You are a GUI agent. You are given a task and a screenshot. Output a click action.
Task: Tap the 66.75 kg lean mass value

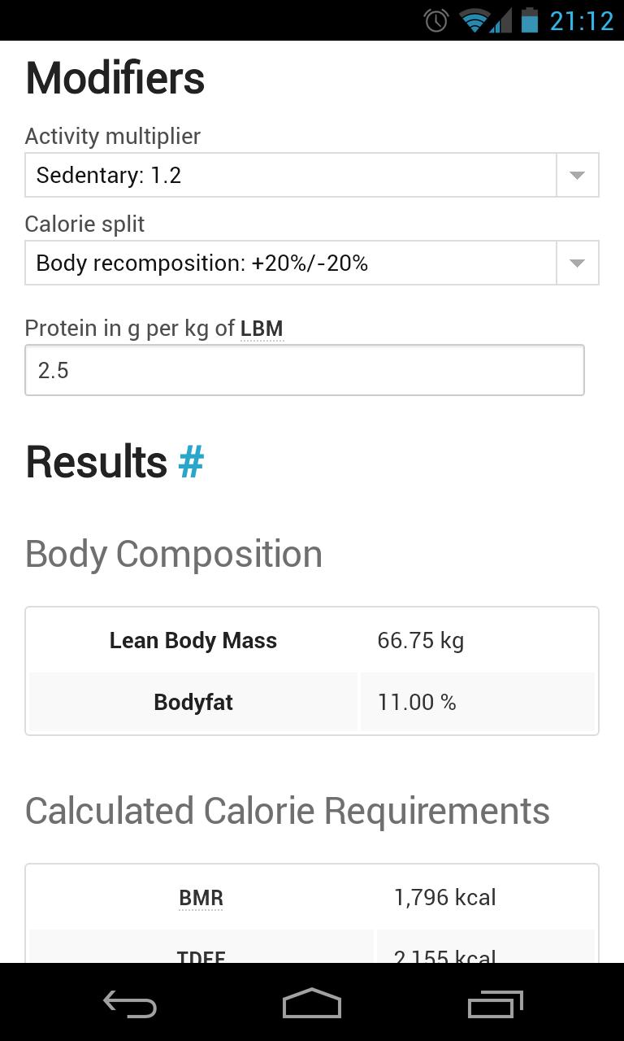(420, 641)
